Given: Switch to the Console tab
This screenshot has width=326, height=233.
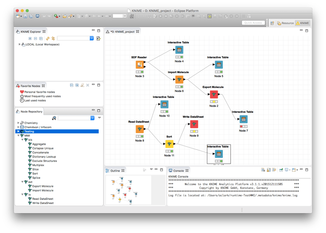Looking at the screenshot, I should pyautogui.click(x=178, y=171).
